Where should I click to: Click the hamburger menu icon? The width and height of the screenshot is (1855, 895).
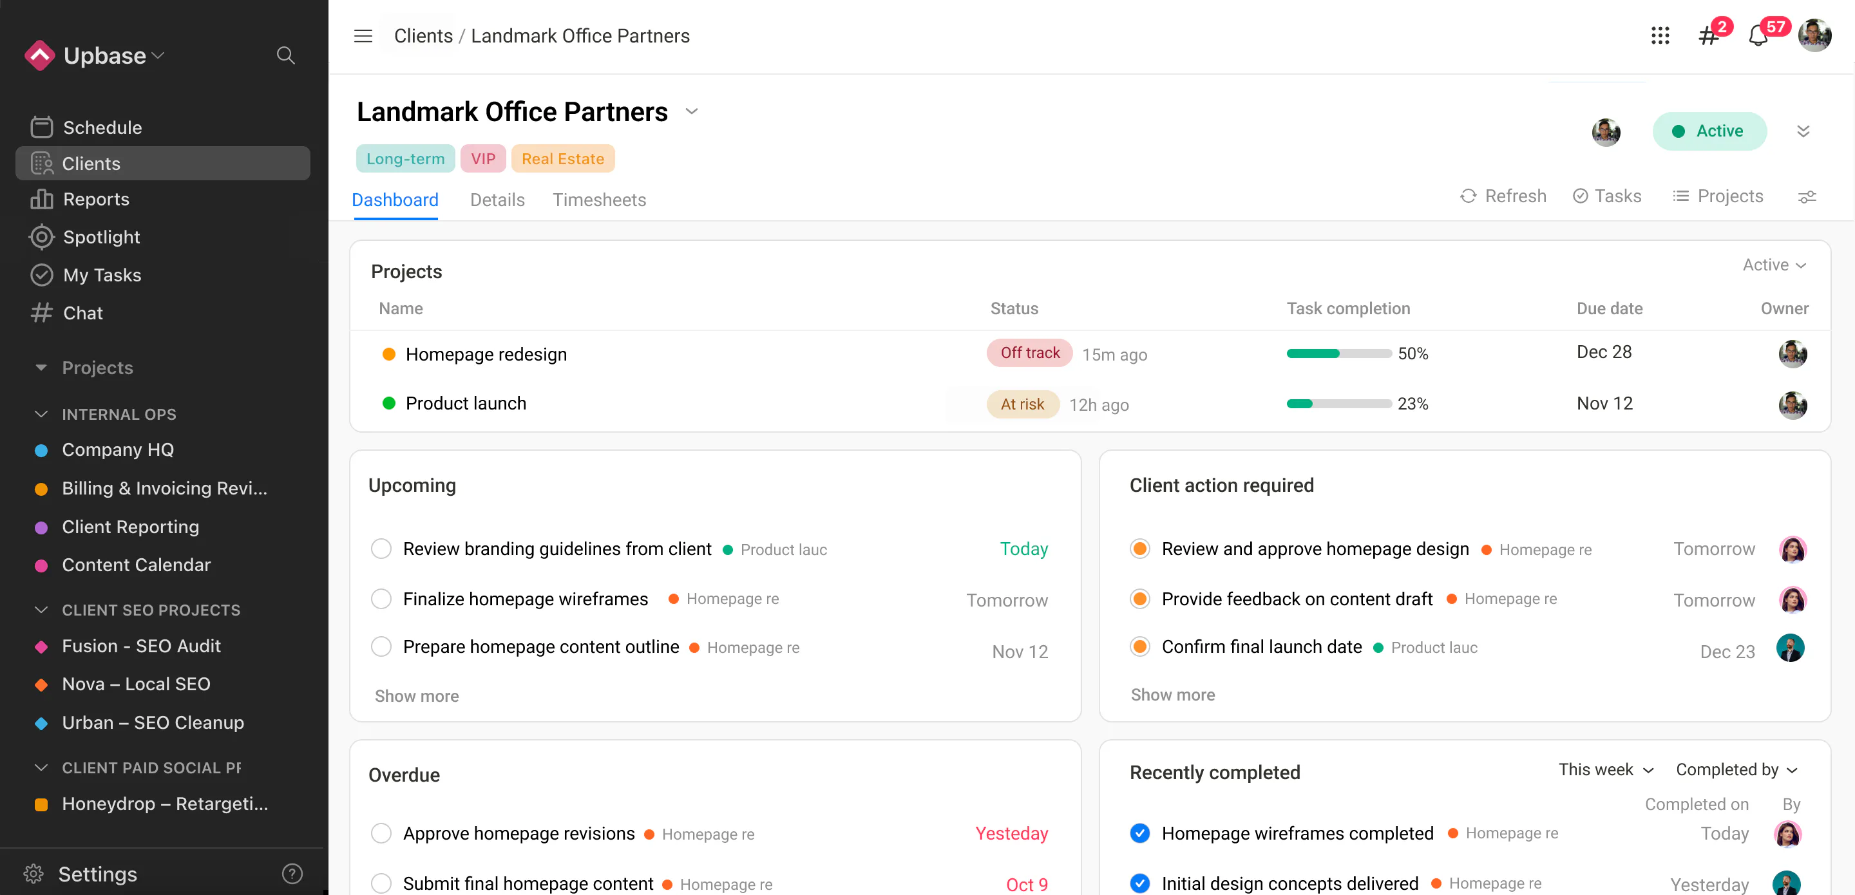[x=363, y=36]
